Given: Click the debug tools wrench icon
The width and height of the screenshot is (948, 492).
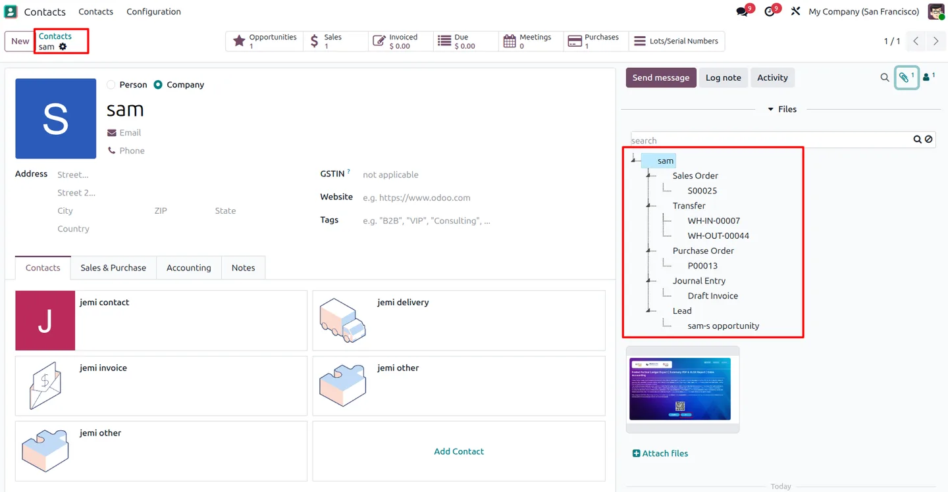Looking at the screenshot, I should click(795, 12).
